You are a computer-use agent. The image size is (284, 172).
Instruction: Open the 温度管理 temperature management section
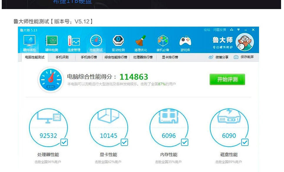[74, 43]
